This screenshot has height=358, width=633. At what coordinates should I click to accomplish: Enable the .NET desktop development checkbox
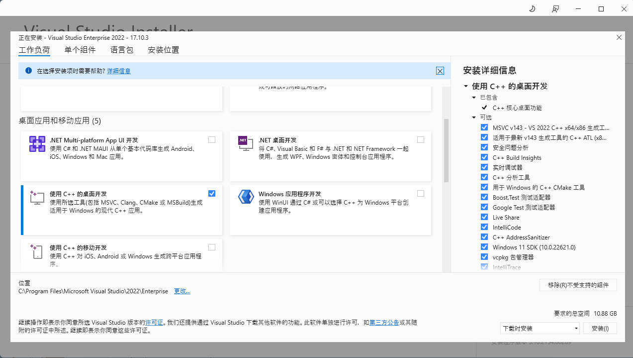pyautogui.click(x=421, y=140)
